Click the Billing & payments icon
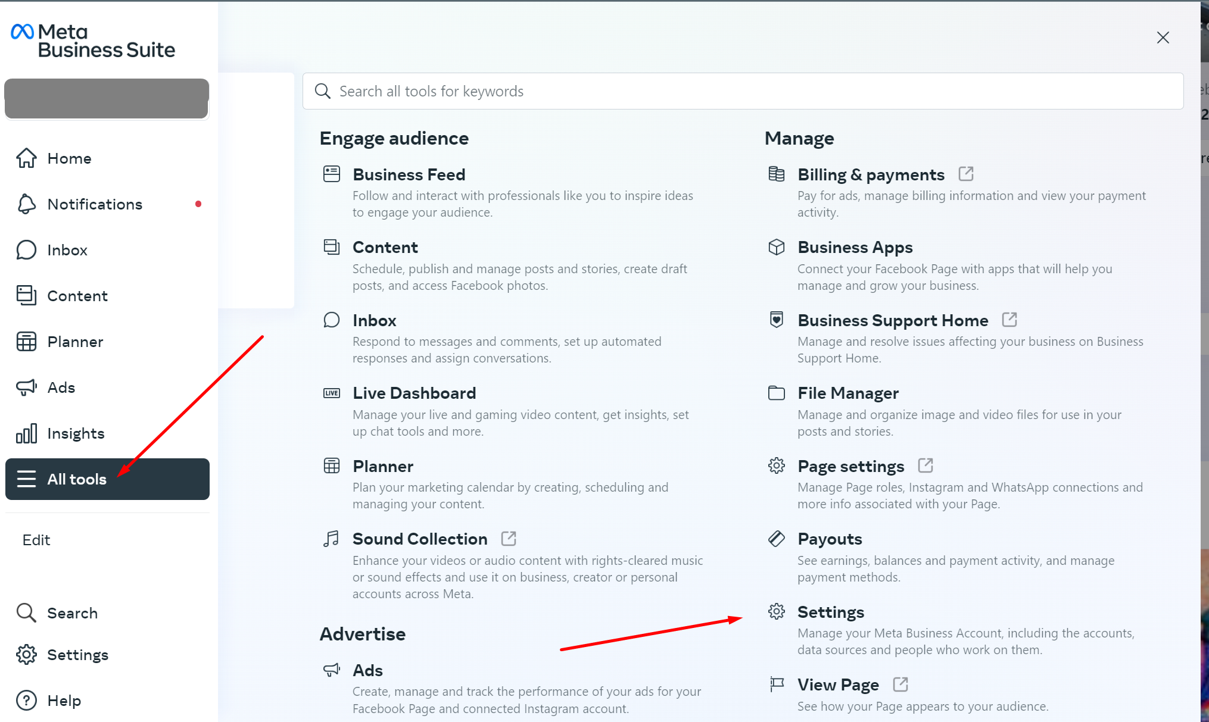This screenshot has height=722, width=1209. 777,174
